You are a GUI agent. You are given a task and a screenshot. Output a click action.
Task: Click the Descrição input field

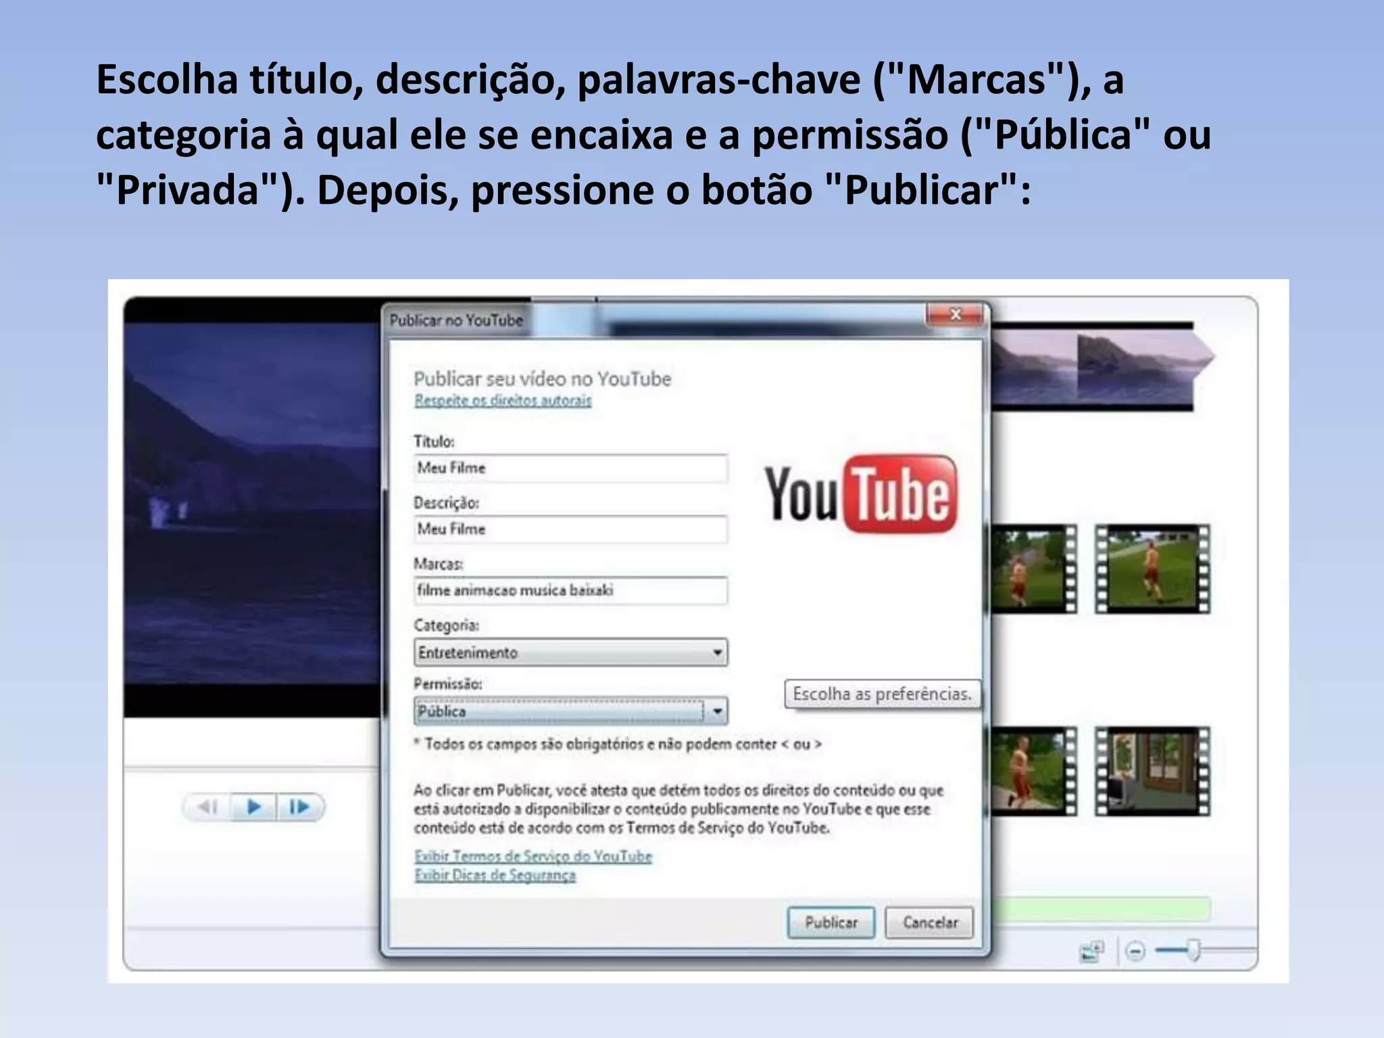pos(571,529)
